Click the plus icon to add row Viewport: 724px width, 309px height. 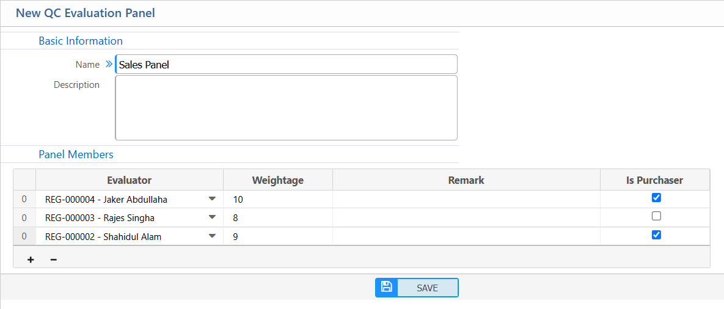coord(31,260)
